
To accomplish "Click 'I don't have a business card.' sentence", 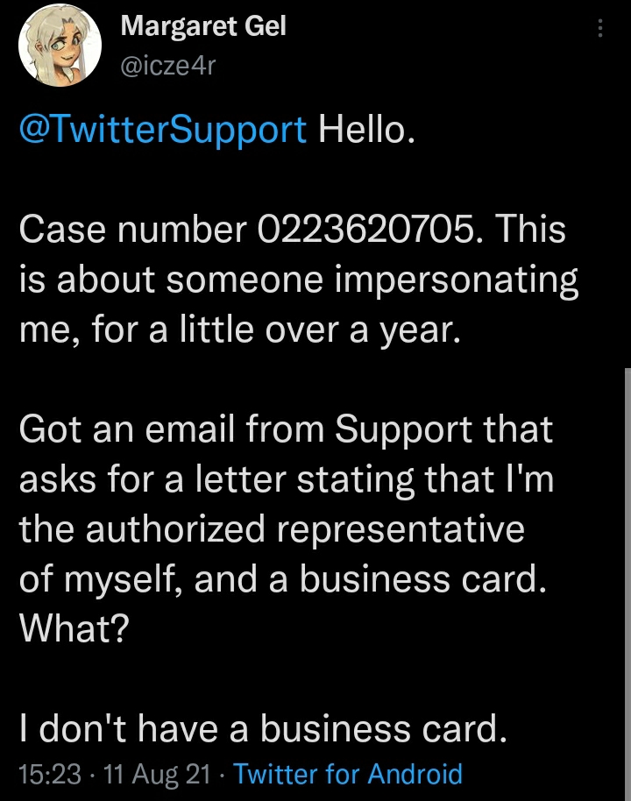I will pyautogui.click(x=263, y=728).
